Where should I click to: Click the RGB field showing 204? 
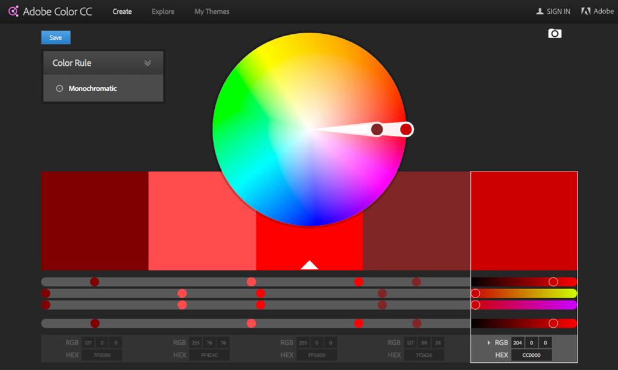tap(517, 343)
